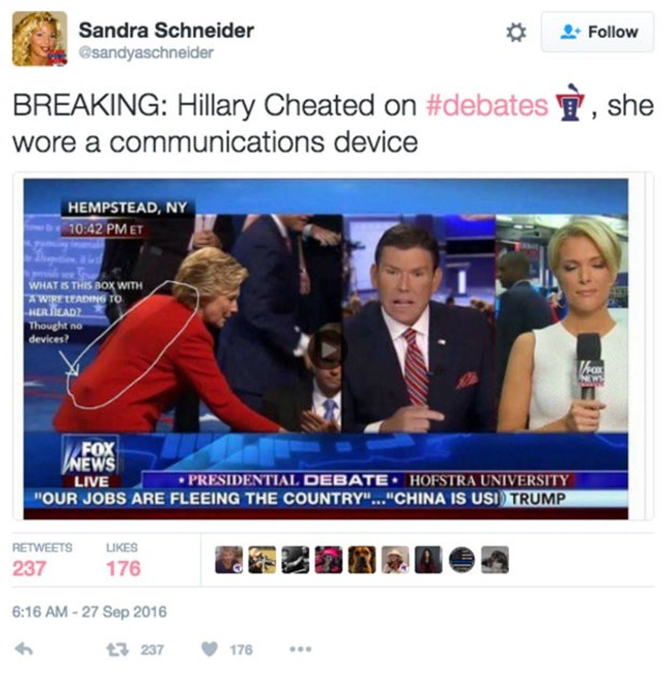
Task: Click the retweet icon
Action: click(117, 649)
